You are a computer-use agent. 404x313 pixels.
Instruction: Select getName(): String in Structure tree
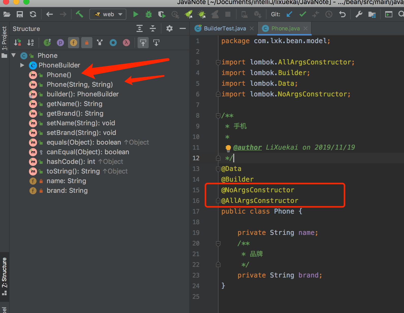[75, 104]
